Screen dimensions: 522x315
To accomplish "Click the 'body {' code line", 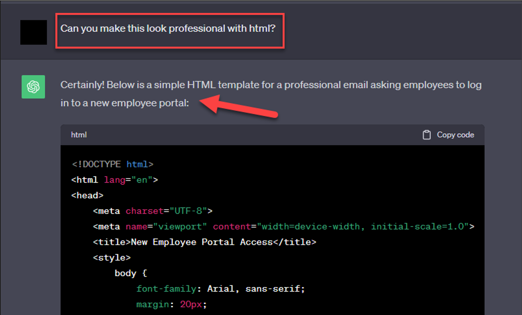I will click(131, 274).
